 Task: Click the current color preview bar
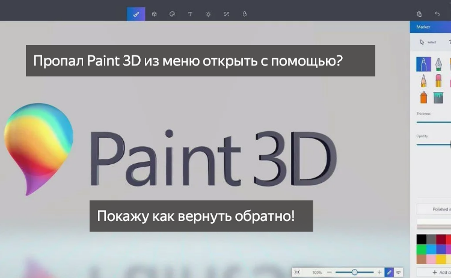coord(434,224)
